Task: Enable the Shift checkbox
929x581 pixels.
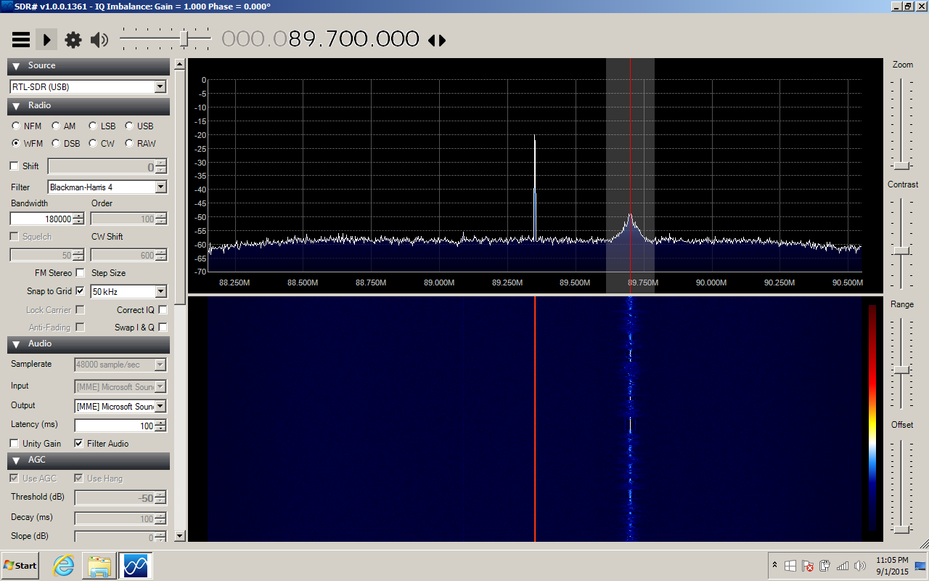Action: pyautogui.click(x=15, y=166)
